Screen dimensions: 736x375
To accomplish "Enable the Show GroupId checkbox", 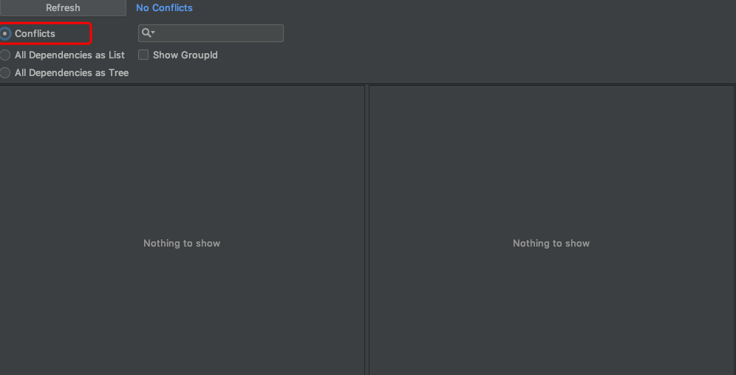I will pos(143,55).
